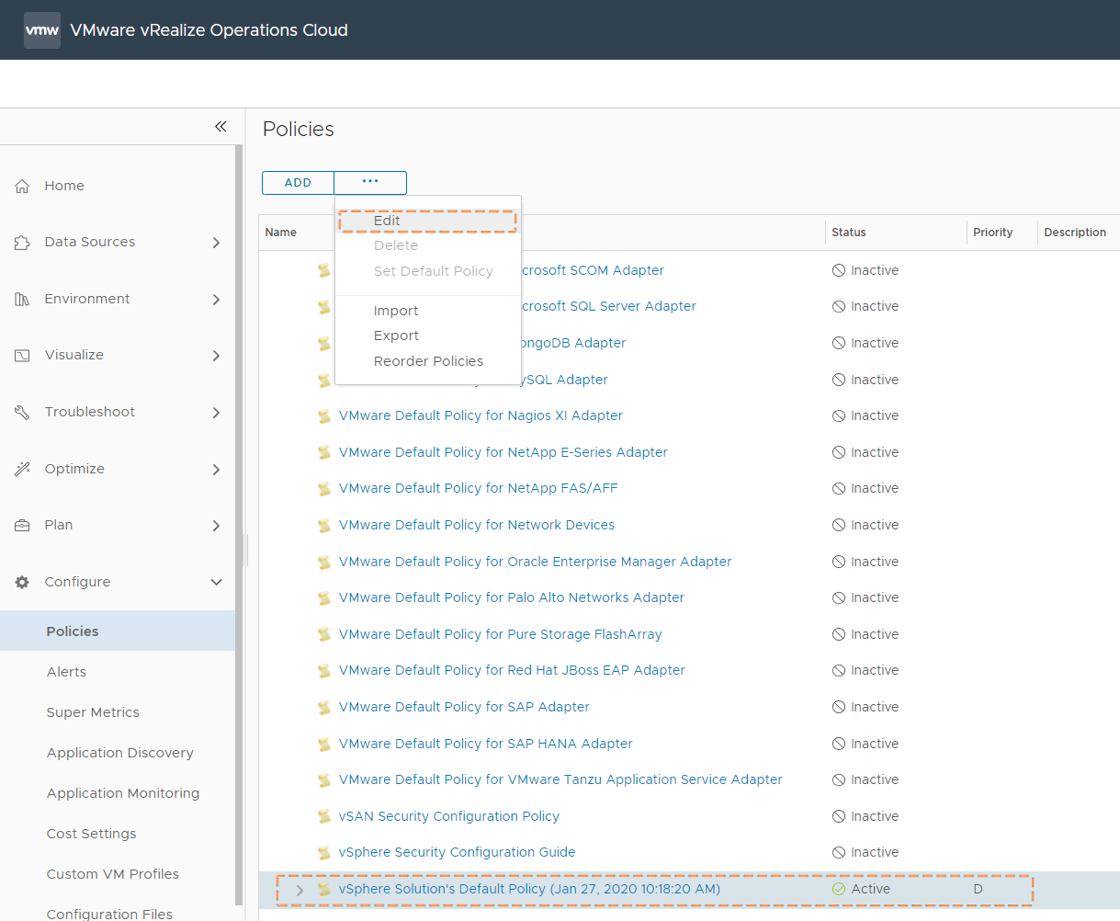Image resolution: width=1120 pixels, height=921 pixels.
Task: Click the Troubleshoot wrench icon
Action: 22,413
